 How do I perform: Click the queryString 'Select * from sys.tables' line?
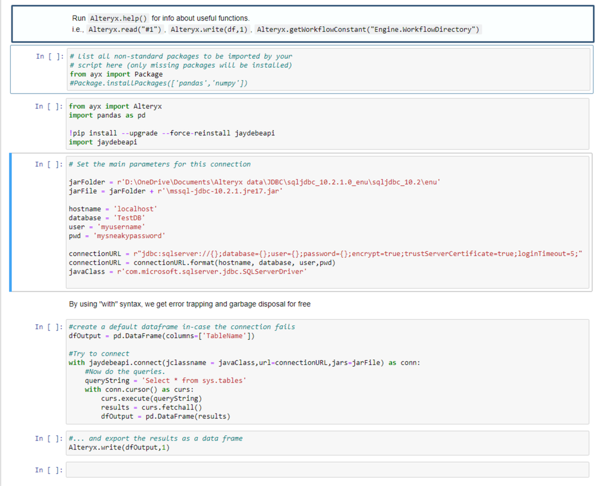pyautogui.click(x=166, y=381)
